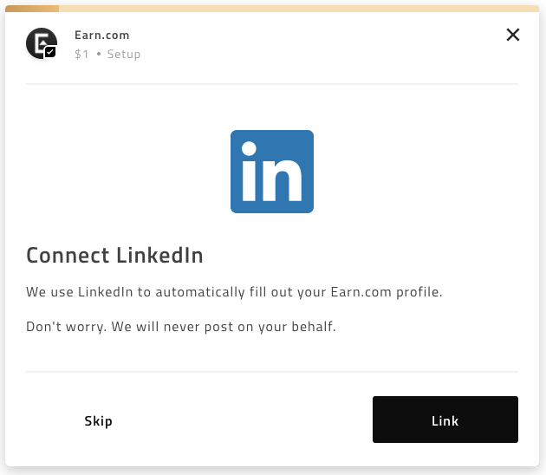
Task: Click 'Earn.com' inside the description sentence
Action: pos(361,292)
